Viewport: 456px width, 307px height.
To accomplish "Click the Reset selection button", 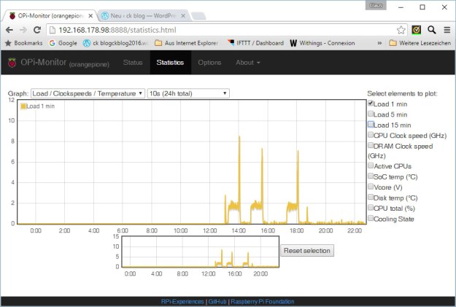I will pyautogui.click(x=307, y=251).
